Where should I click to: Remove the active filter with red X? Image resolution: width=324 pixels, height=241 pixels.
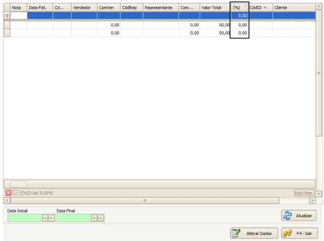click(8, 193)
